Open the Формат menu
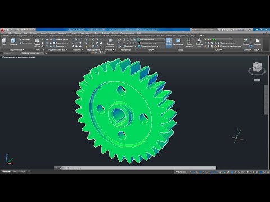Image resolution: width=270 pixels, height=202 pixels. 43,33
